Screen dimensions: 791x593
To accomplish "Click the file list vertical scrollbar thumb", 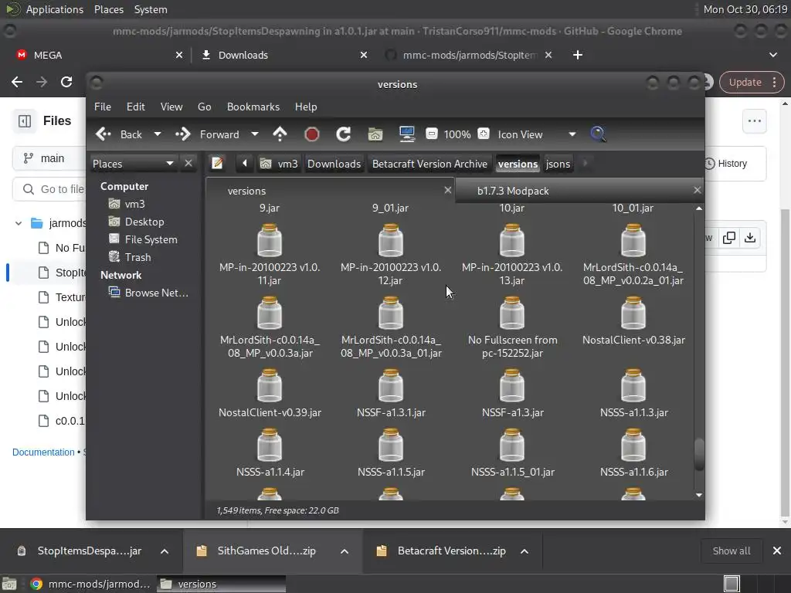I will (x=698, y=455).
